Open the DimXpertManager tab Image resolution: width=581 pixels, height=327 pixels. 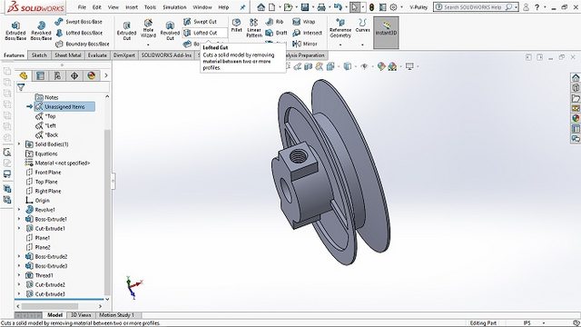point(74,75)
